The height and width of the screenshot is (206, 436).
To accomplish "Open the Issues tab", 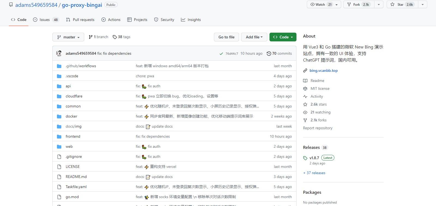I will 46,20.
